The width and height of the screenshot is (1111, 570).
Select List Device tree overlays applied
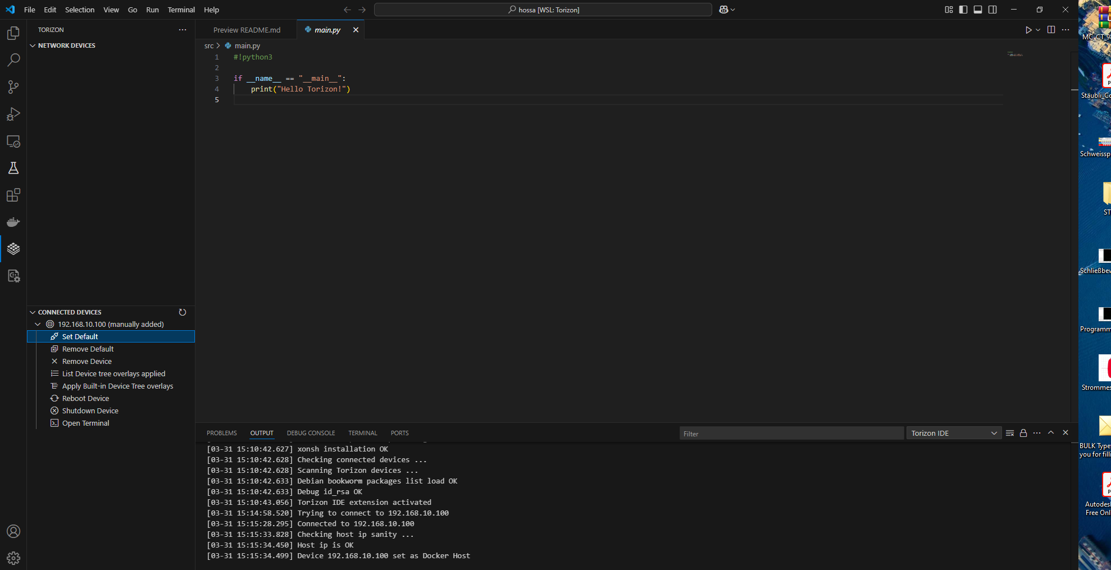[111, 373]
